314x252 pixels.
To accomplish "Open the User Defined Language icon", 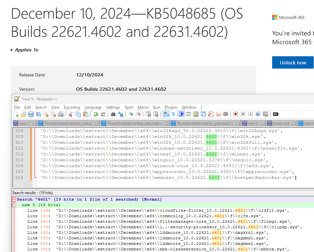I will click(188, 114).
